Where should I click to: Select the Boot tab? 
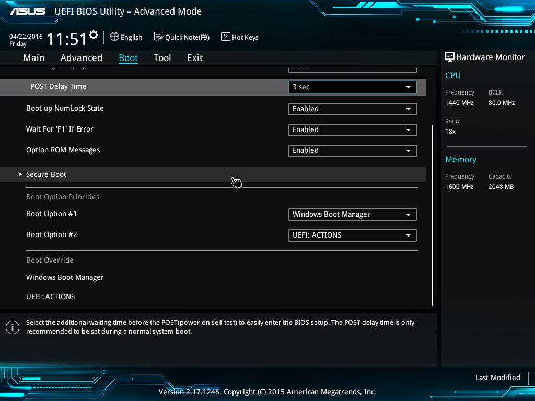129,57
